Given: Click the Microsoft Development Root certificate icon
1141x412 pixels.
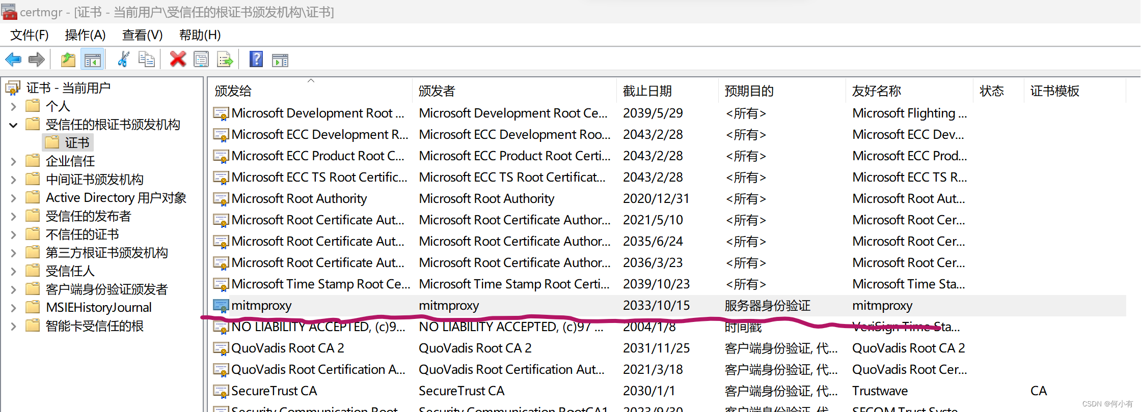Looking at the screenshot, I should [x=221, y=113].
